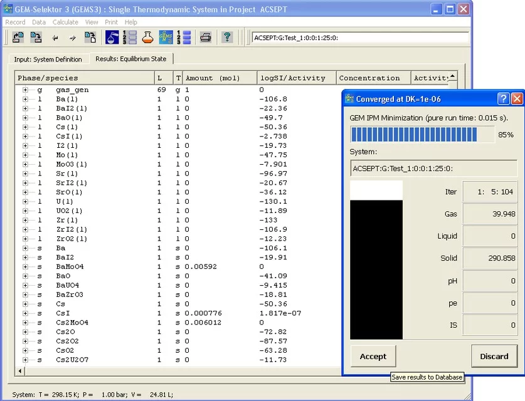525x401 pixels.
Task: Click the gray numbered list icon
Action: tap(130, 37)
